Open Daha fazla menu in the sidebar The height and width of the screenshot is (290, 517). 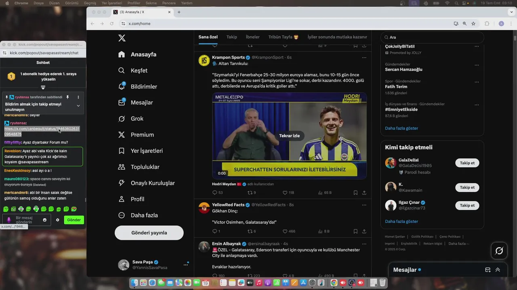coord(137,215)
